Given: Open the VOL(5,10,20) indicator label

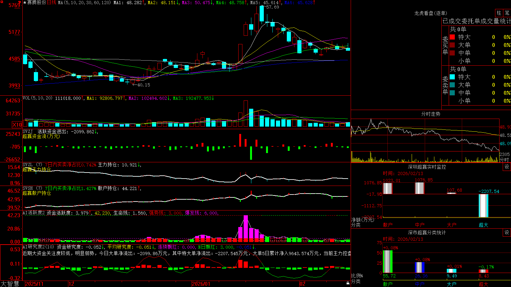Looking at the screenshot, I should [x=37, y=98].
